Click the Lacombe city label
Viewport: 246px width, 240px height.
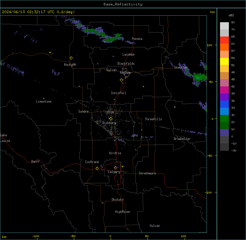click(128, 54)
